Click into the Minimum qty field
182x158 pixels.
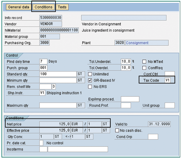coord(58,80)
